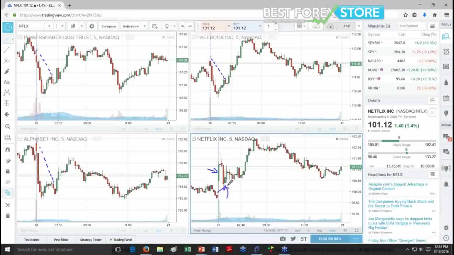Image resolution: width=454 pixels, height=255 pixels.
Task: Open ideas lightbulb in right sidebar
Action: click(x=446, y=113)
